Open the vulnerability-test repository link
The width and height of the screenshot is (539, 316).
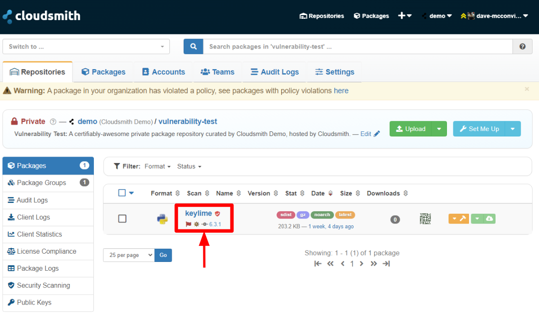(x=188, y=121)
